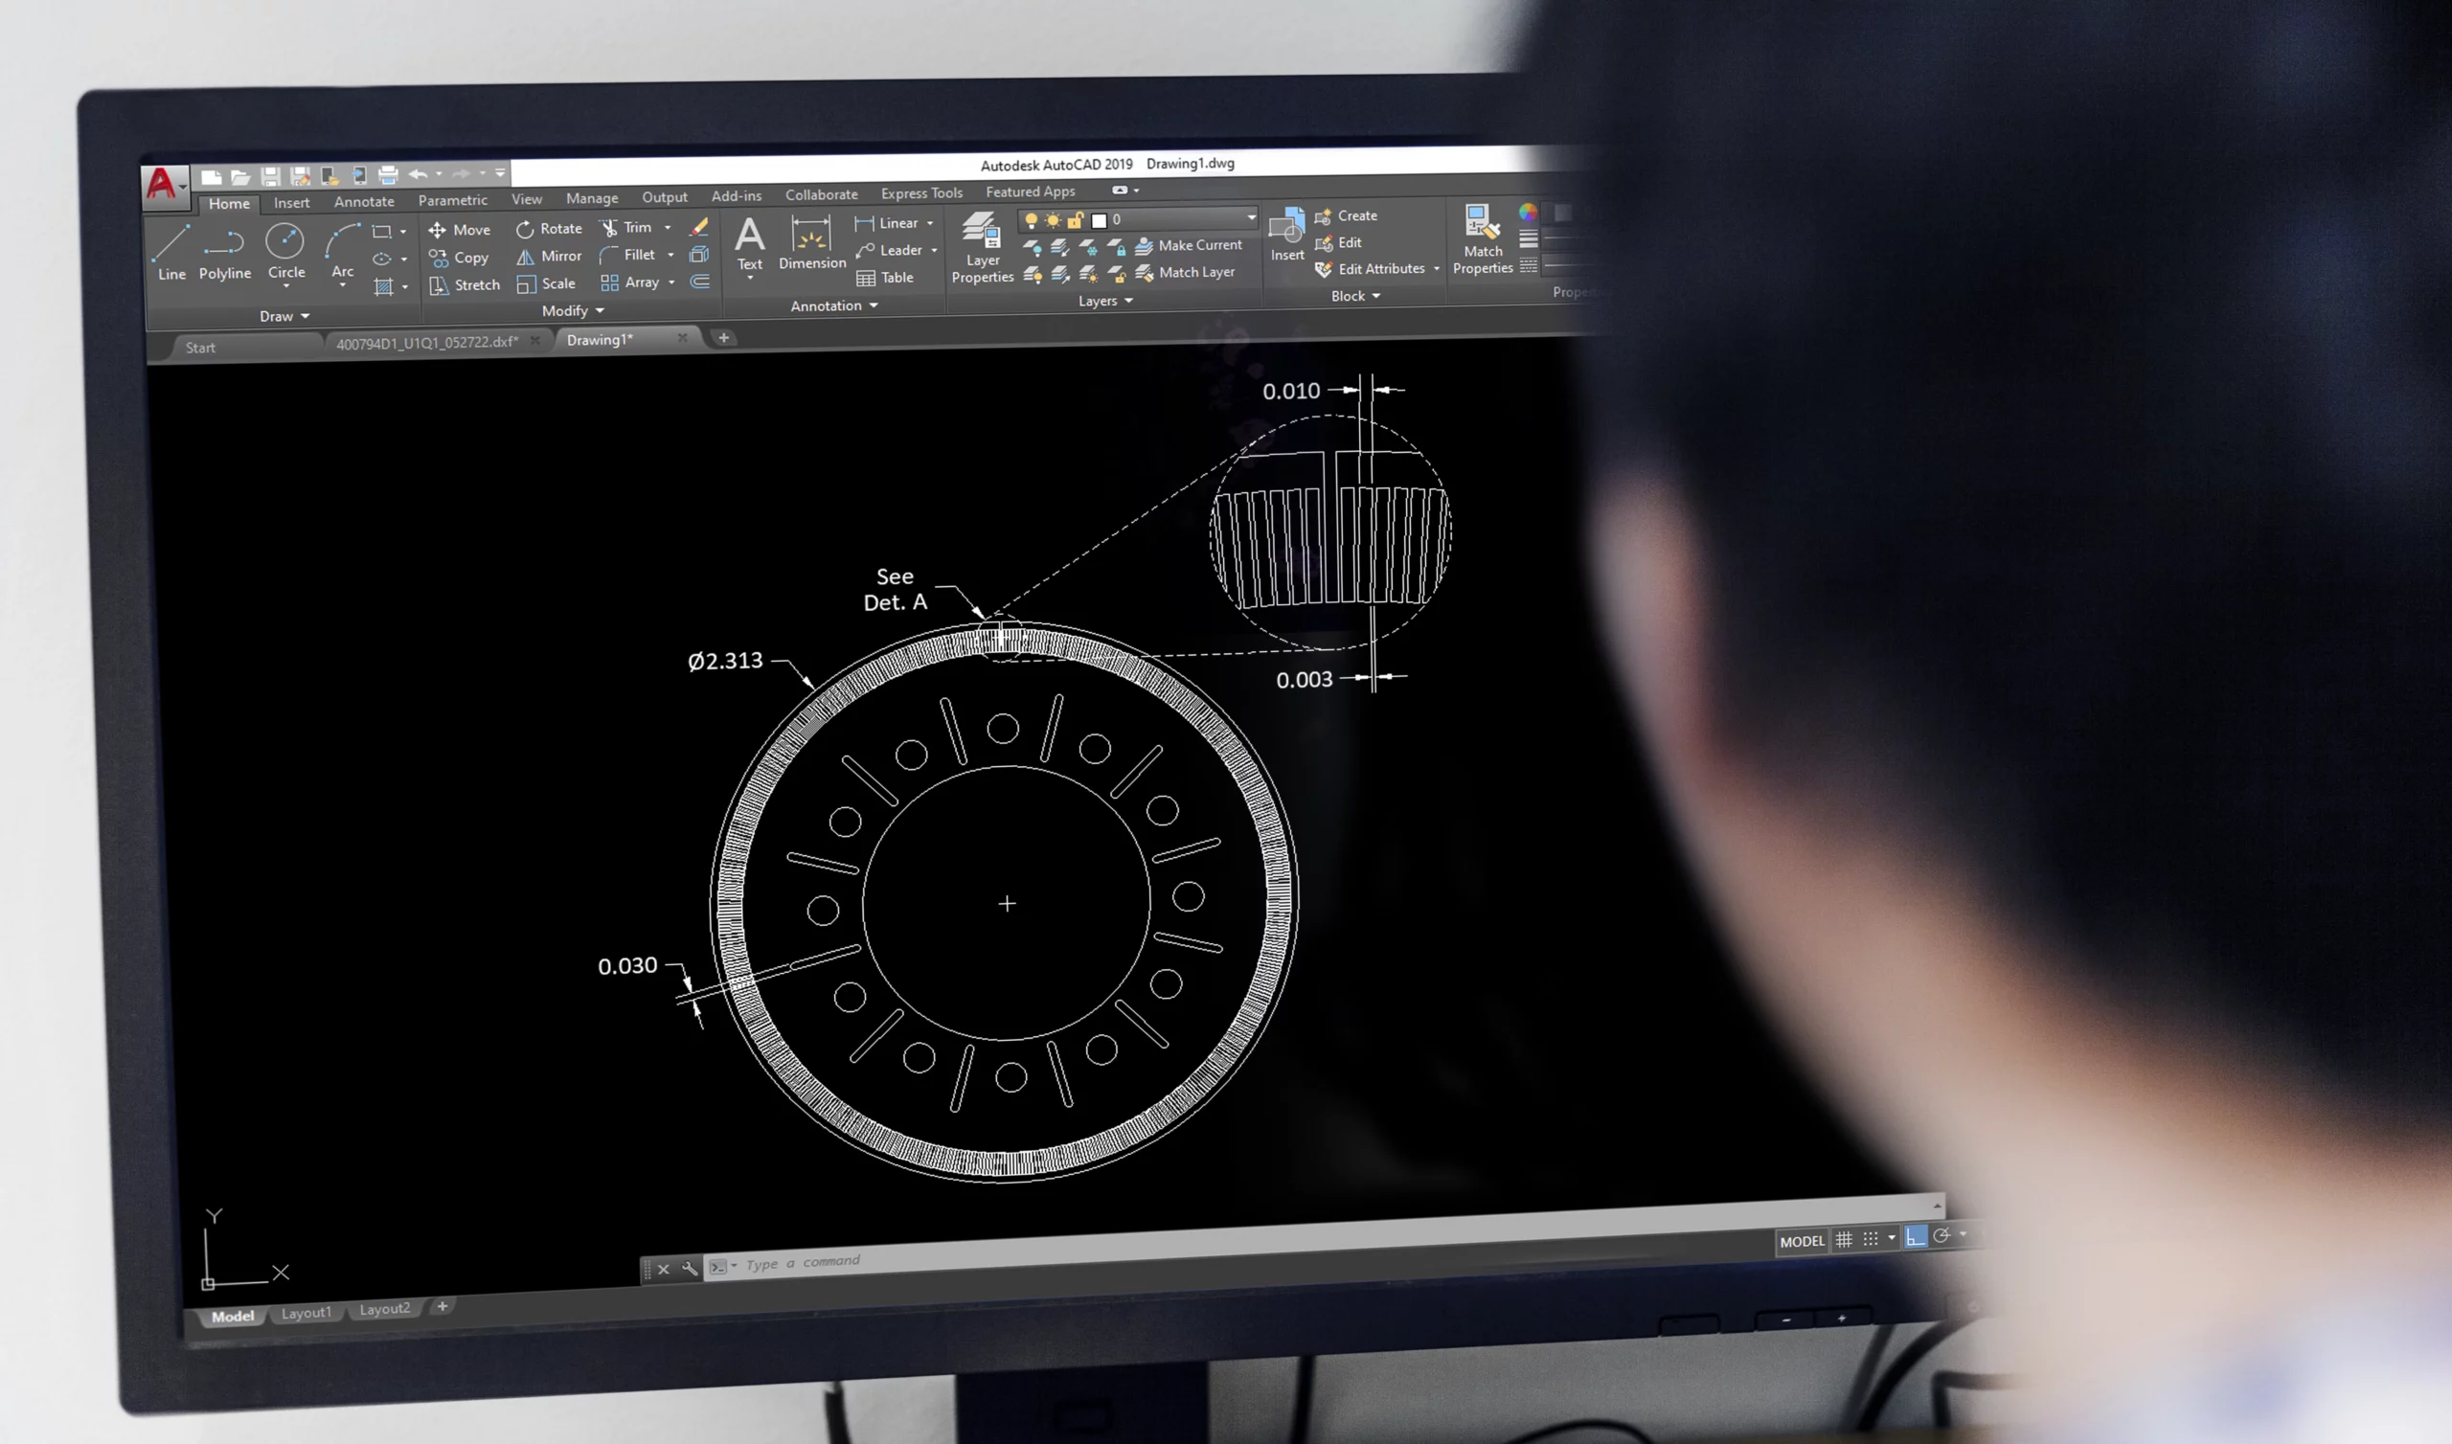The image size is (2452, 1444).
Task: Open Layer Properties manager
Action: point(983,247)
